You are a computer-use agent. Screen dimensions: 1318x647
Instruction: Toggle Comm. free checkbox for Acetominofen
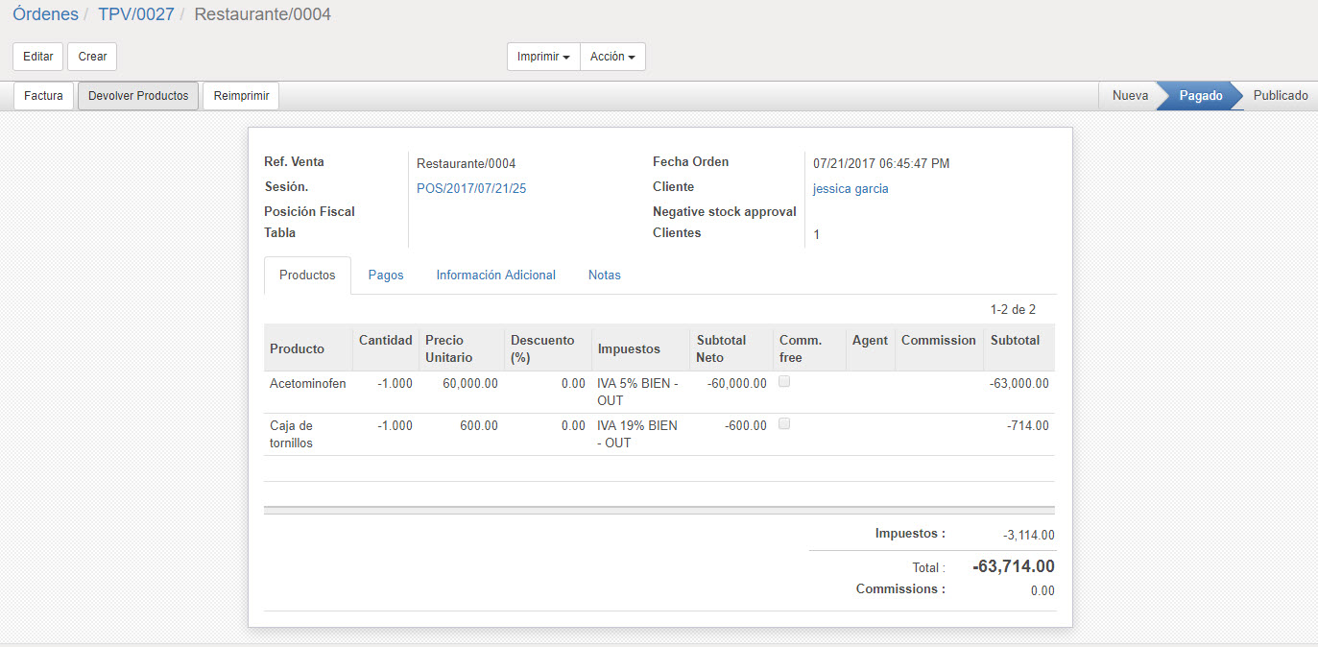pyautogui.click(x=784, y=382)
